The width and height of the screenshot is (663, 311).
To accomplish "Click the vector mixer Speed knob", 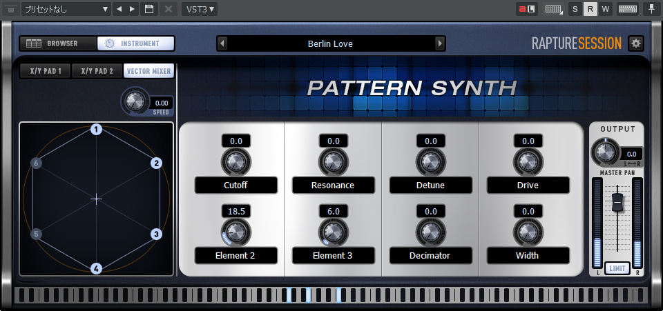I will pos(135,101).
